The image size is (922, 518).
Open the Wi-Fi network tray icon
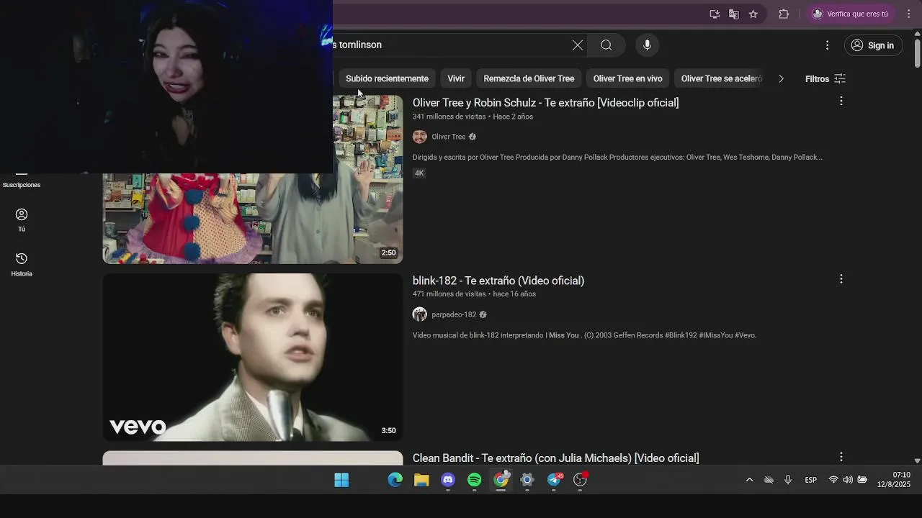click(833, 480)
